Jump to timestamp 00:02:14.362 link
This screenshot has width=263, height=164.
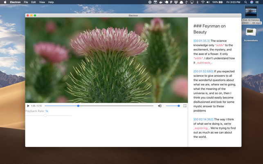pos(203,119)
